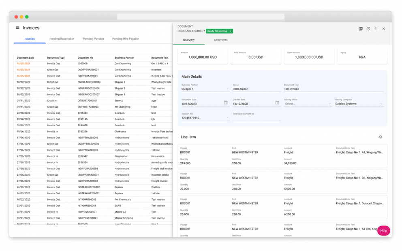Screen dimensions: 402x251
Task: Sort line items using the AZ icon
Action: coord(380,137)
